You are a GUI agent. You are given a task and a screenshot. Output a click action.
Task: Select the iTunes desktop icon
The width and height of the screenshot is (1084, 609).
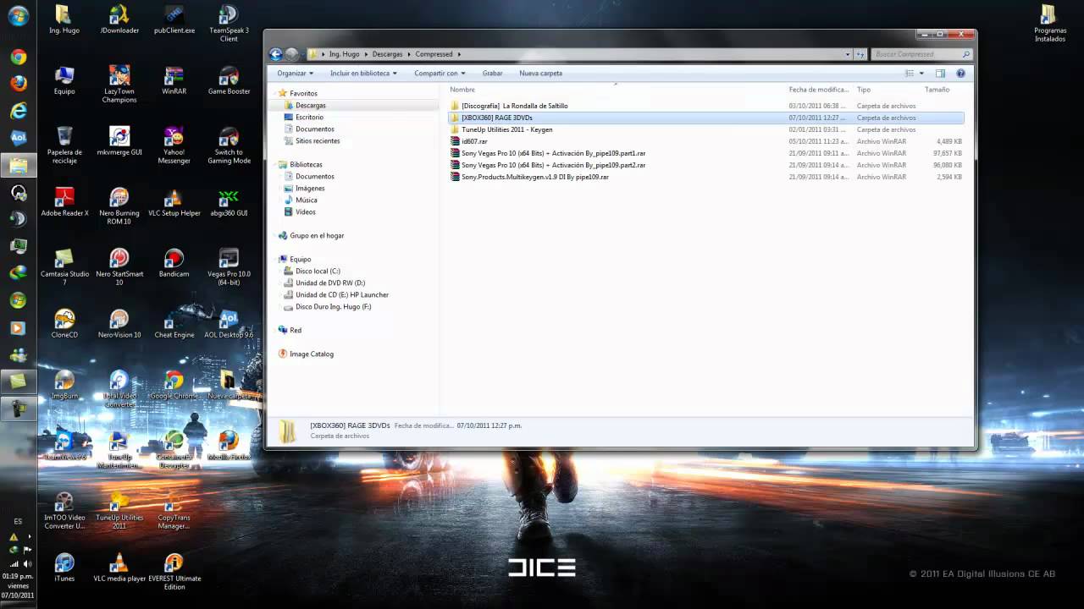pyautogui.click(x=64, y=567)
